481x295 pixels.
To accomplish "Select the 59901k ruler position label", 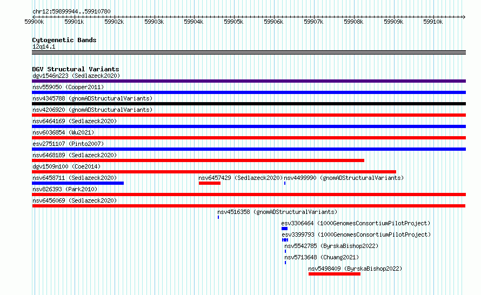I will (74, 22).
